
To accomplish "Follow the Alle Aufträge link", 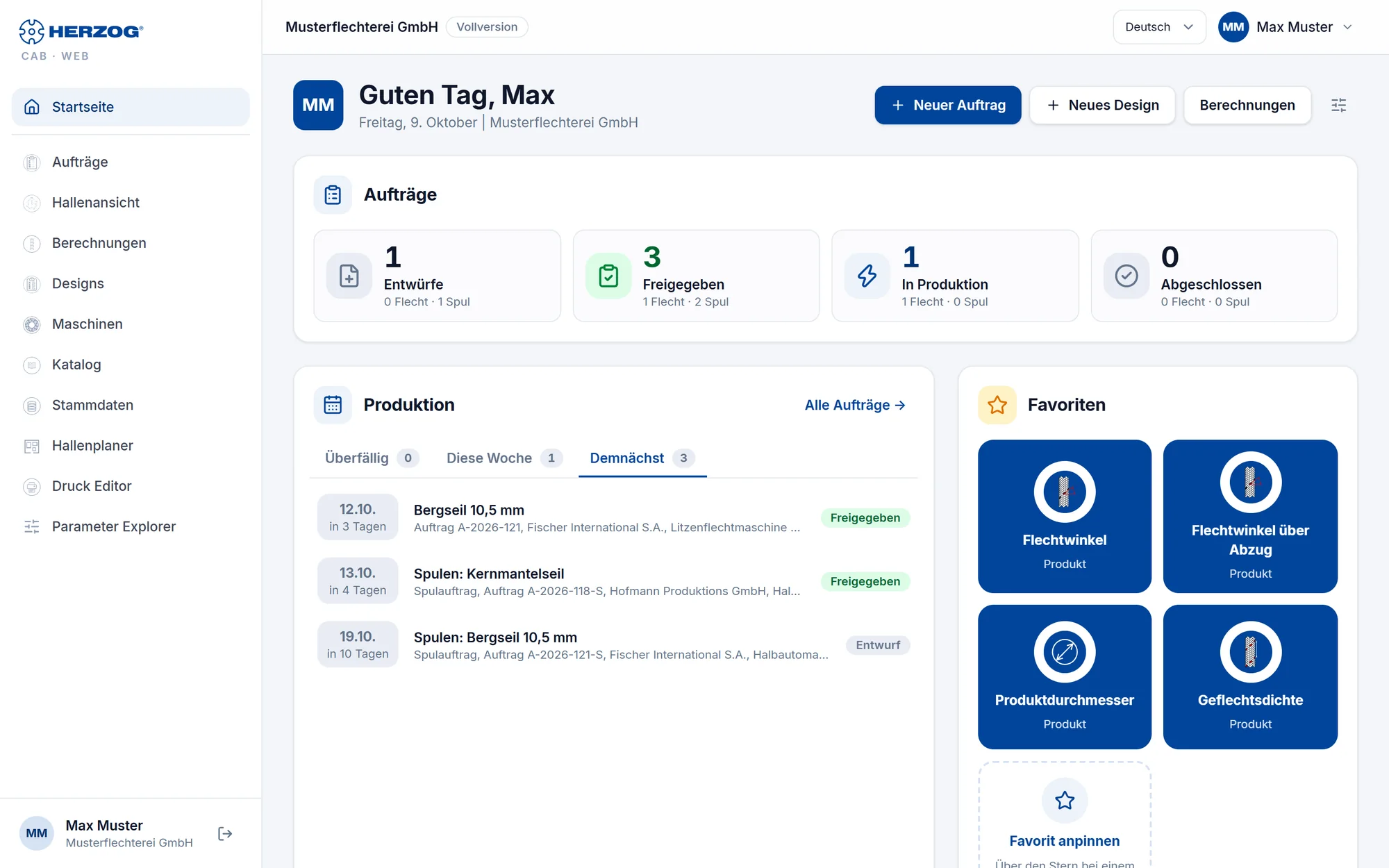I will 855,405.
